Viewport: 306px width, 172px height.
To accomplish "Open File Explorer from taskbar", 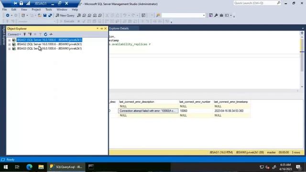I will tap(41, 167).
